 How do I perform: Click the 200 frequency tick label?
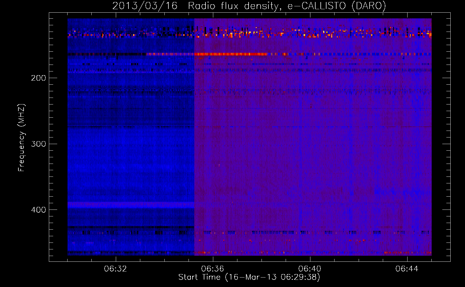coord(39,78)
